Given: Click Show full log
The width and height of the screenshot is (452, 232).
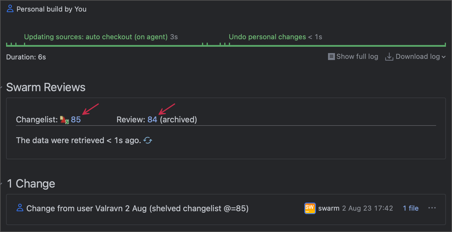Looking at the screenshot, I should coord(357,57).
